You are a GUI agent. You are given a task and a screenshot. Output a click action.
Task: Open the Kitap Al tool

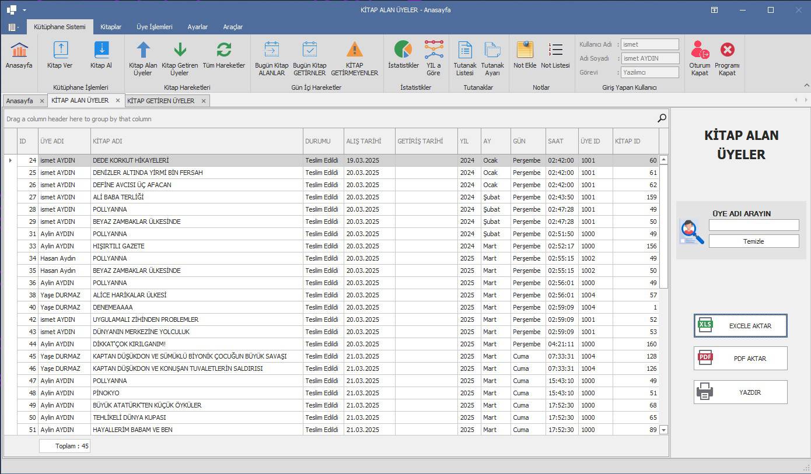(x=101, y=50)
